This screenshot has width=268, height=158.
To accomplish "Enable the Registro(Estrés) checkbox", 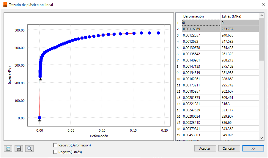I will tap(55, 152).
